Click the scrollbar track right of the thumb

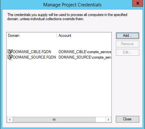pyautogui.click(x=101, y=119)
